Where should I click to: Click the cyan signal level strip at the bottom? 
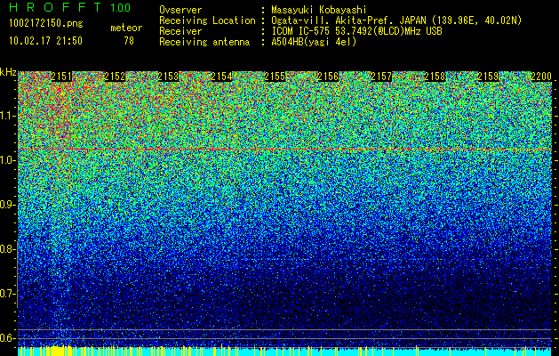click(x=284, y=352)
